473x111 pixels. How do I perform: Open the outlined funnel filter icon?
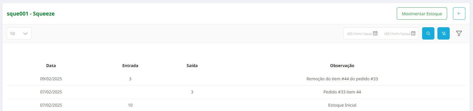click(459, 33)
